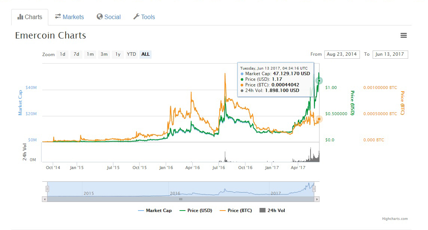The image size is (428, 230).
Task: Click the 0.00050000 BTC axis label
Action: [380, 114]
